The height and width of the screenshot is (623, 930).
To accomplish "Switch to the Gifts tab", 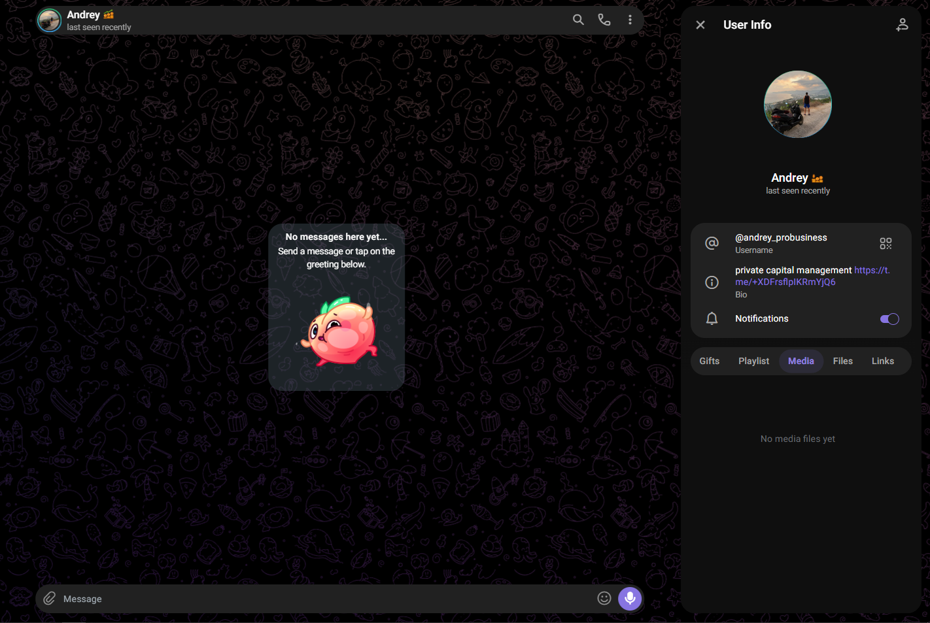I will [709, 361].
